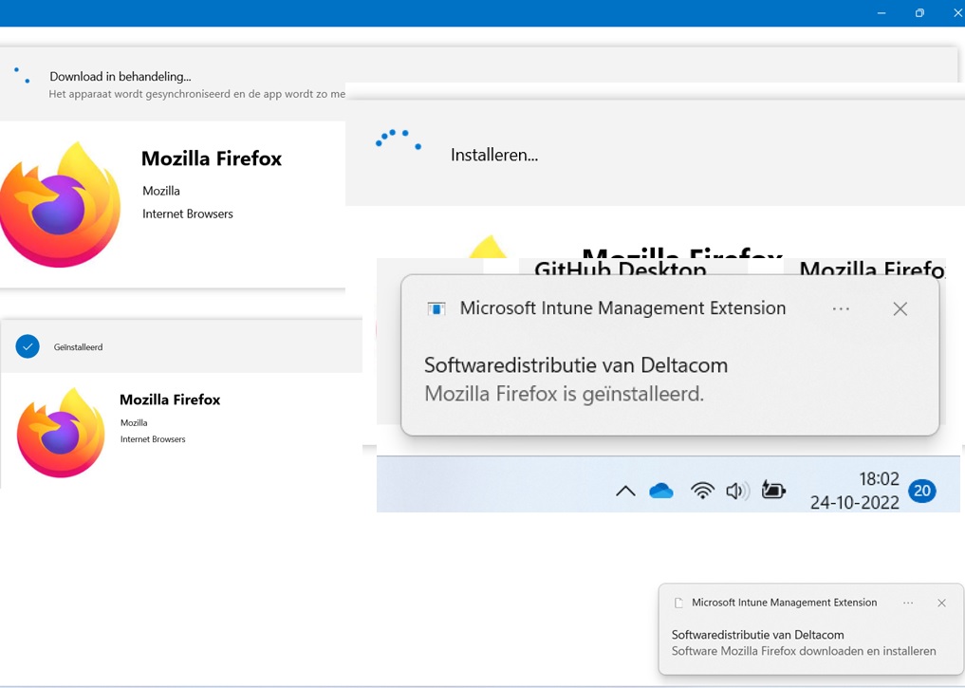Click the title of the 'Mozilla Firefox is geïnstalleerd' notification

622,307
